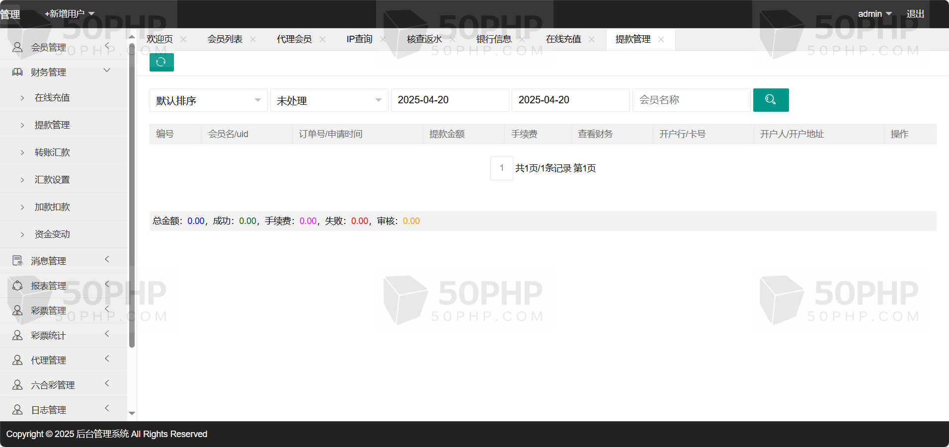Open the 未处理 status dropdown

[x=329, y=100]
